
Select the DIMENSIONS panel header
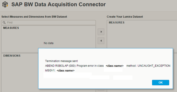[12, 56]
